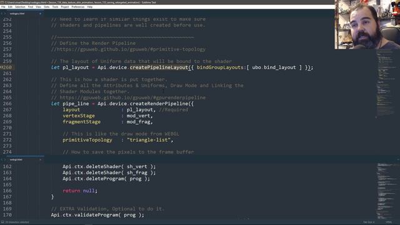Click the //Required comment
Image resolution: width=400 pixels, height=225 pixels.
point(174,110)
